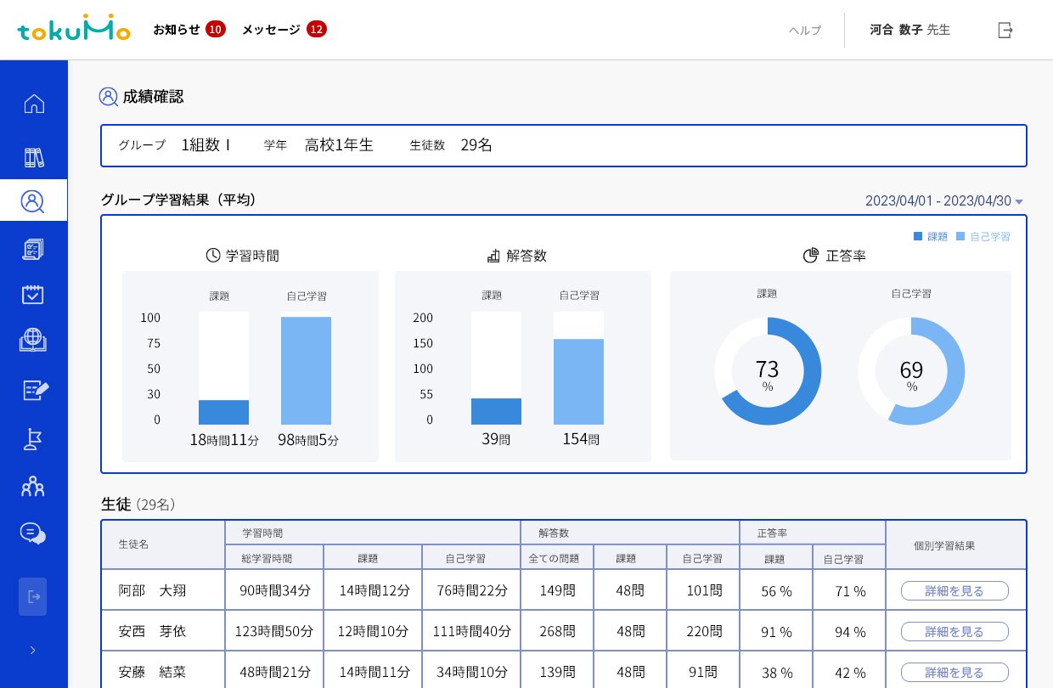
Task: Click the edit notes pencil sidebar icon
Action: coord(35,390)
